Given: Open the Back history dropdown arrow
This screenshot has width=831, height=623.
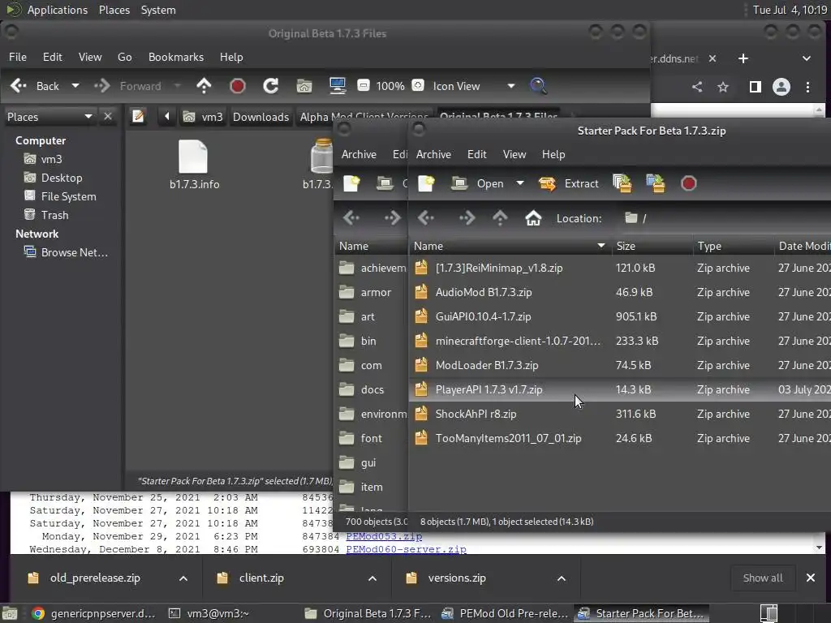Looking at the screenshot, I should [75, 86].
